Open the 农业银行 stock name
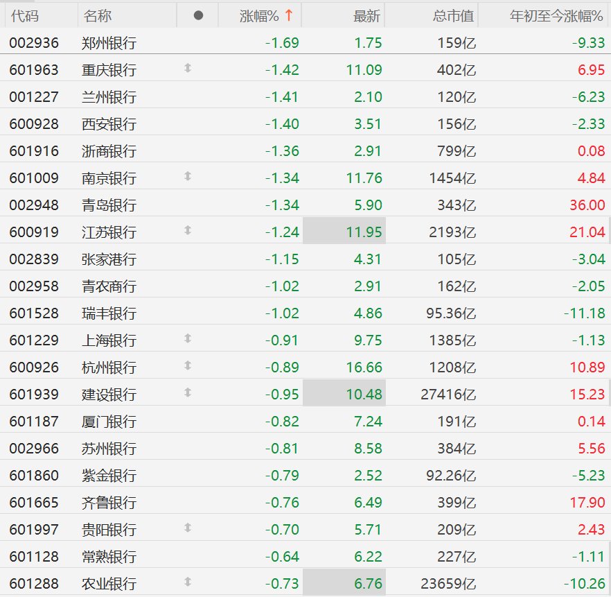This screenshot has height=597, width=611. pyautogui.click(x=109, y=583)
